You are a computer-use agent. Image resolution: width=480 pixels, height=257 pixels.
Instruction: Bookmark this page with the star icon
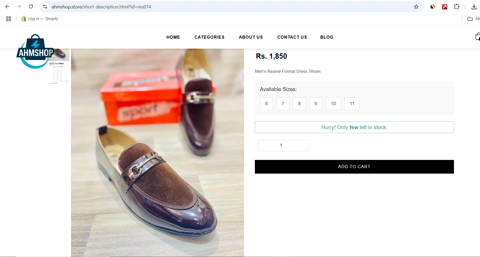click(x=416, y=7)
